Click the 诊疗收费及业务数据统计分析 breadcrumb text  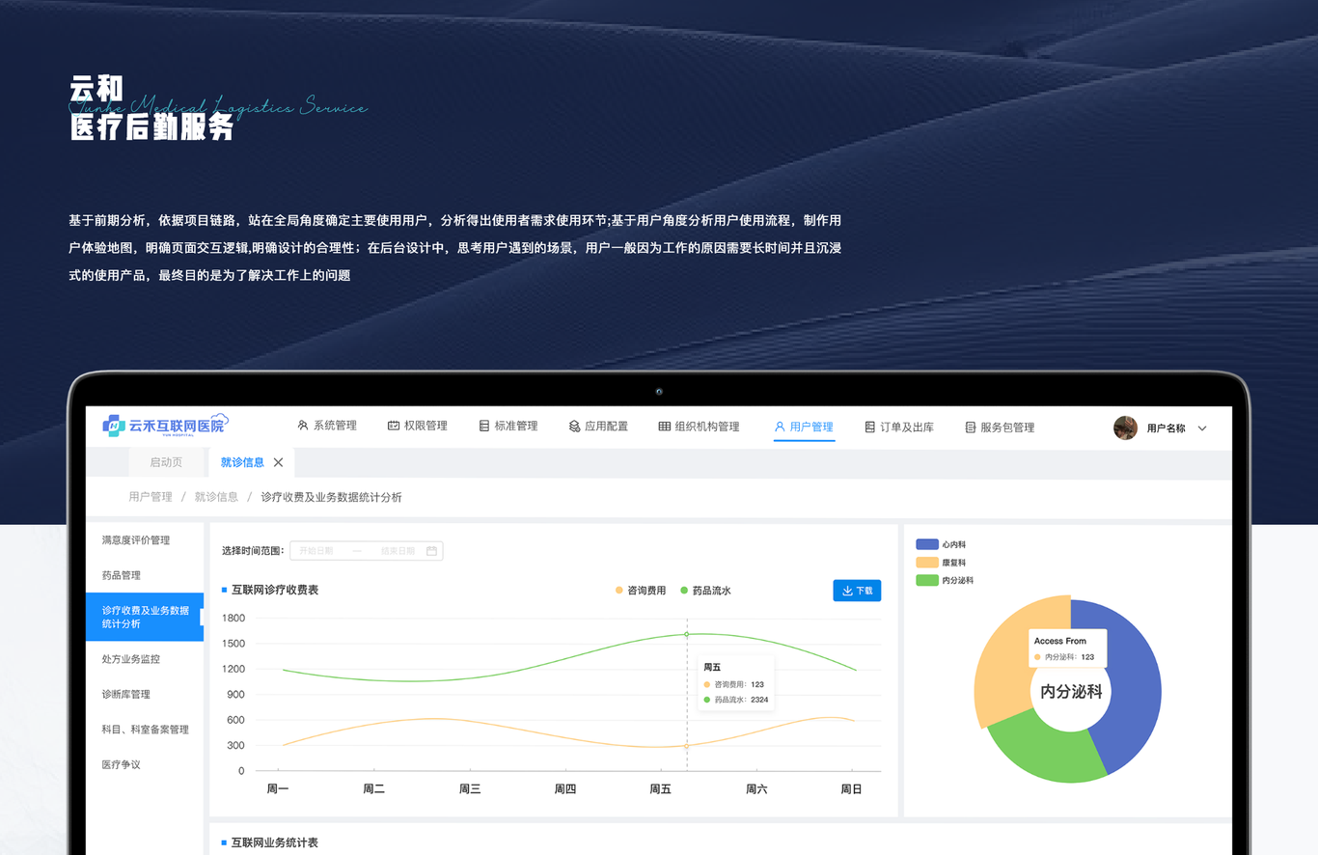pos(331,497)
